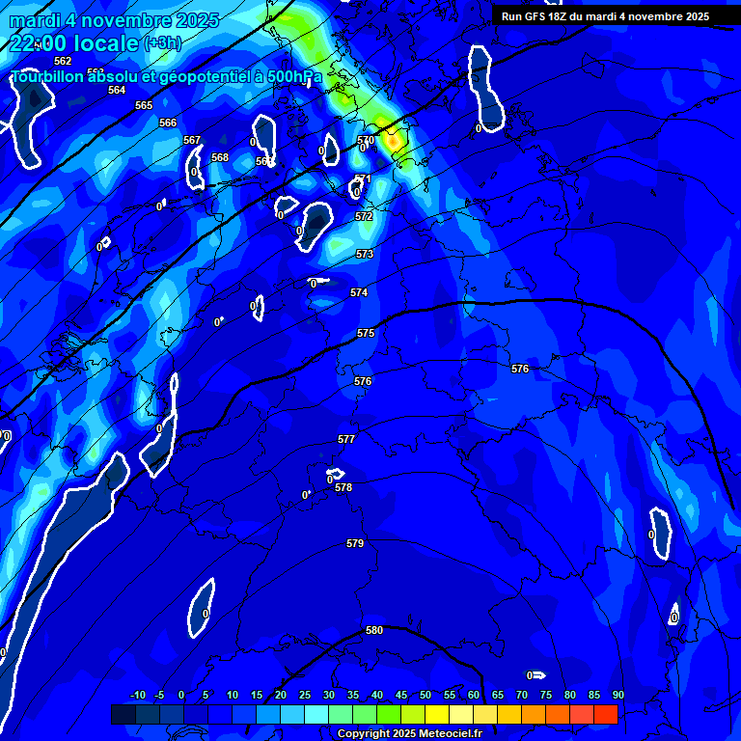This screenshot has height=741, width=741.
Task: Click the '22:00 locale' time label
Action: (73, 43)
